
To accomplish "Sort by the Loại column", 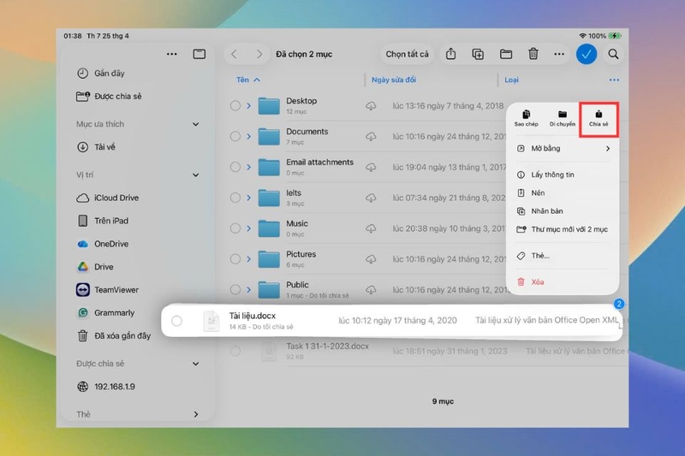I will [511, 80].
